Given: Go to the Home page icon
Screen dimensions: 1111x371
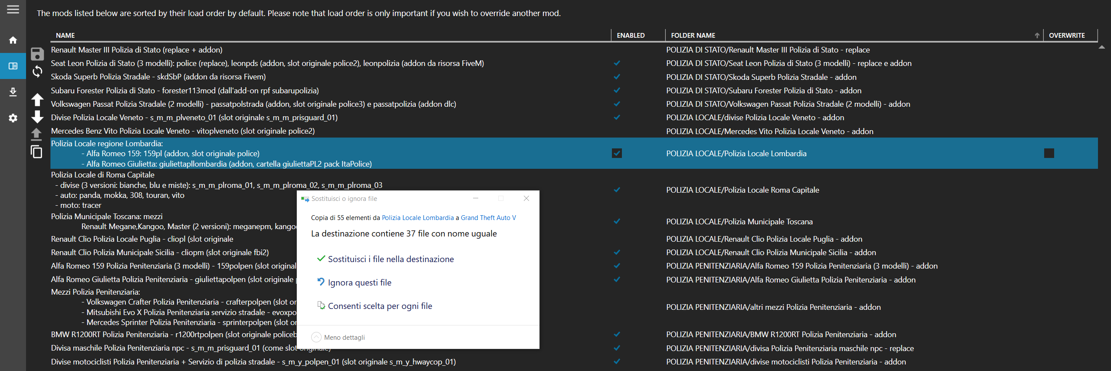Looking at the screenshot, I should coord(13,40).
